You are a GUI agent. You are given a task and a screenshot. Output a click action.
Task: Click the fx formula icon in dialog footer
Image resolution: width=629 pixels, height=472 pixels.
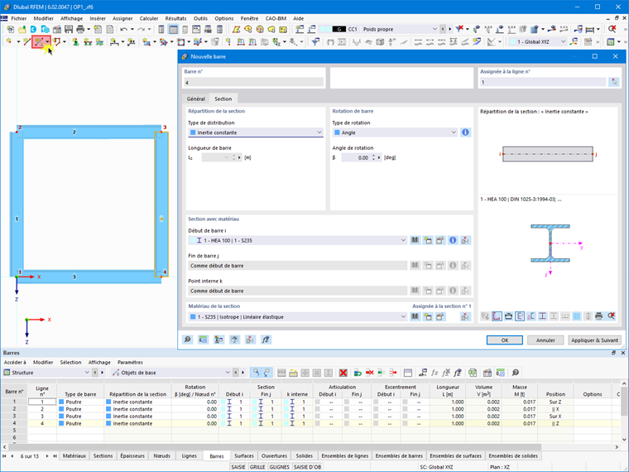pos(266,340)
